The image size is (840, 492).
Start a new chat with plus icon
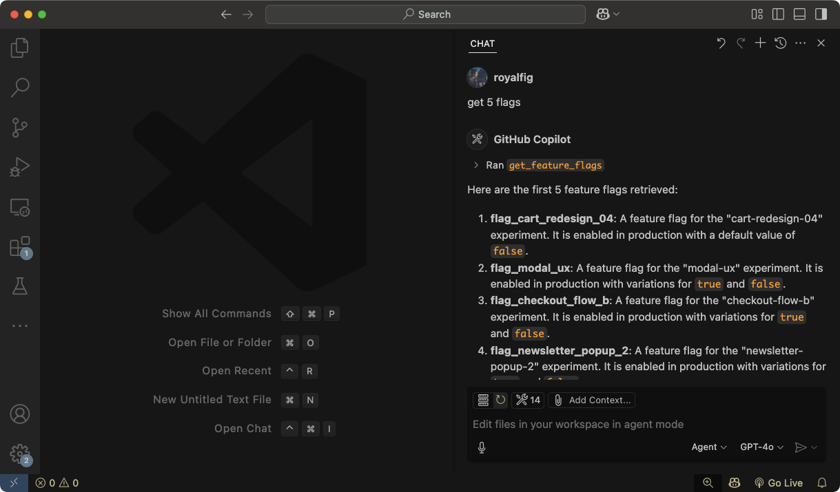coord(760,43)
